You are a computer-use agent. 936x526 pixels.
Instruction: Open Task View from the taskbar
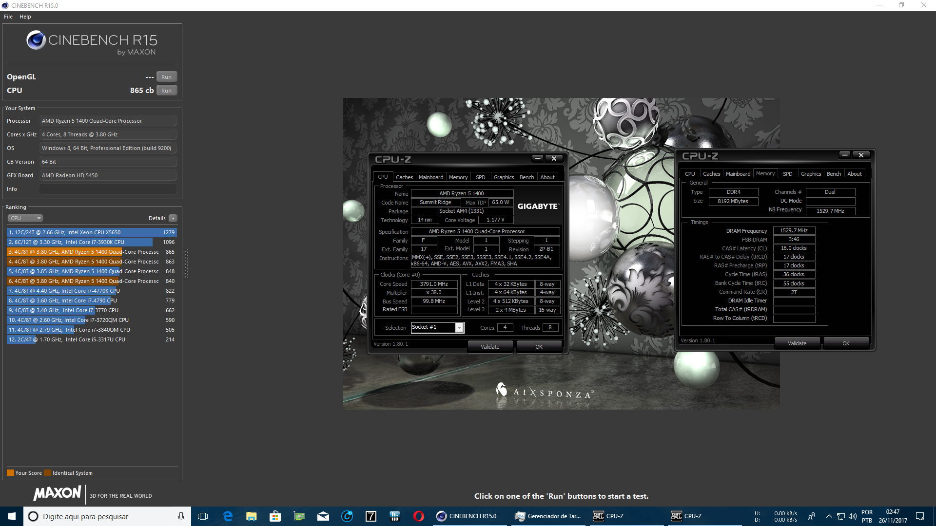(203, 516)
